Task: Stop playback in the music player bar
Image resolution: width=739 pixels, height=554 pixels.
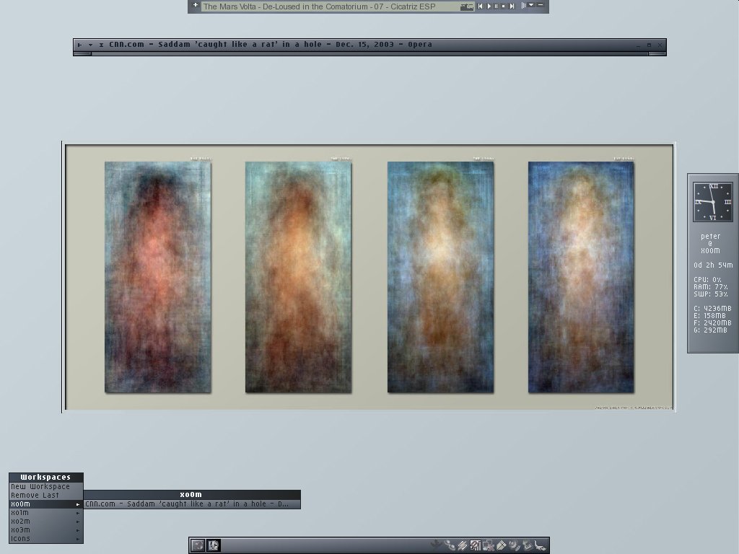Action: click(x=503, y=6)
